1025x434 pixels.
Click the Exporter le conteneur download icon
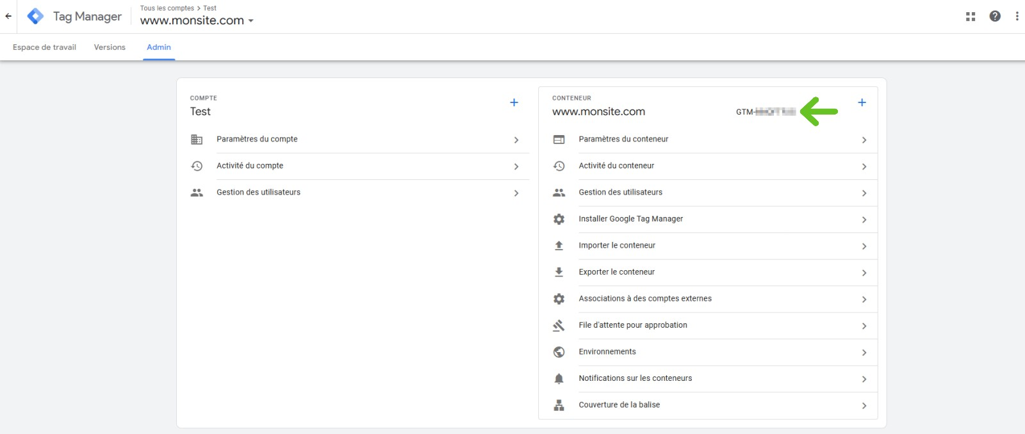559,272
